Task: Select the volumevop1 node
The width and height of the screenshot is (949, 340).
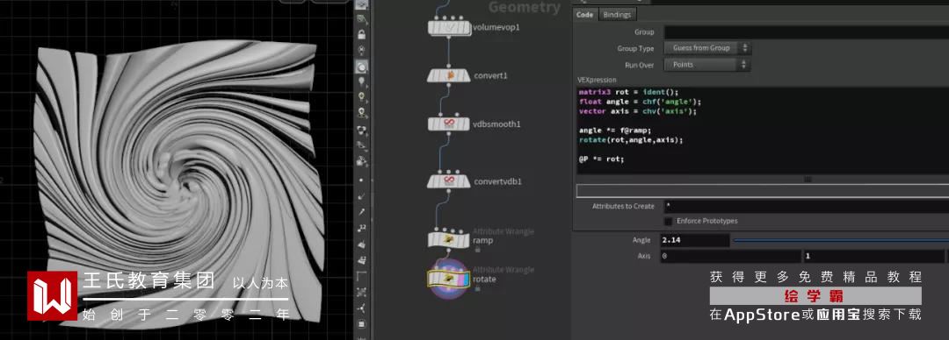Action: (448, 27)
